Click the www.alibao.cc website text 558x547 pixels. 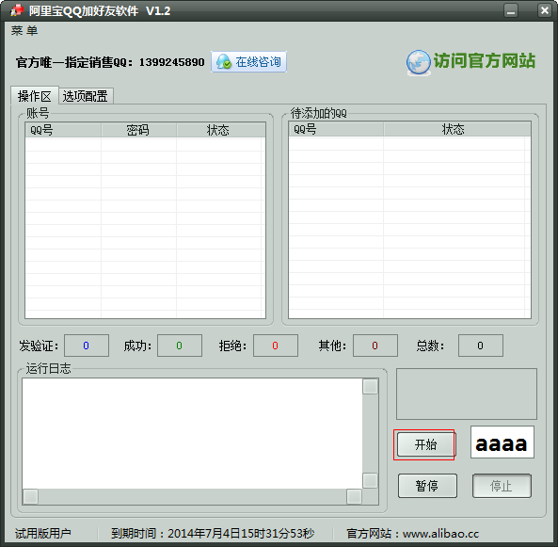tap(441, 534)
